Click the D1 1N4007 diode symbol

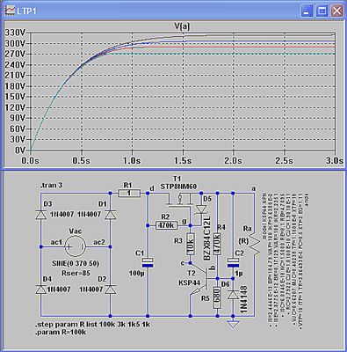(110, 215)
